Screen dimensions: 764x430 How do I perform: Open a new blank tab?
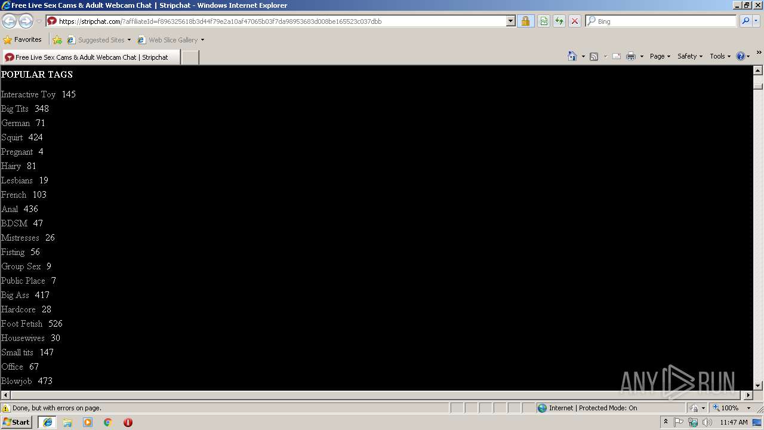(190, 57)
